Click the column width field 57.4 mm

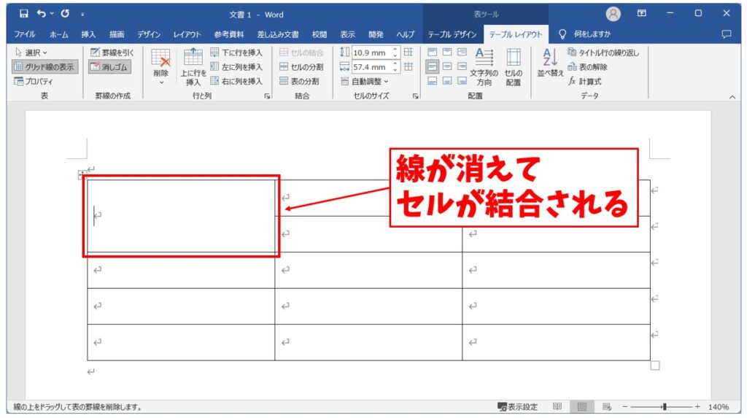click(371, 67)
